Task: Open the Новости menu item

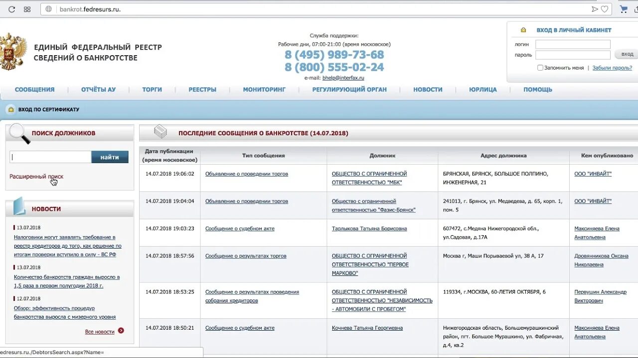Action: point(428,89)
